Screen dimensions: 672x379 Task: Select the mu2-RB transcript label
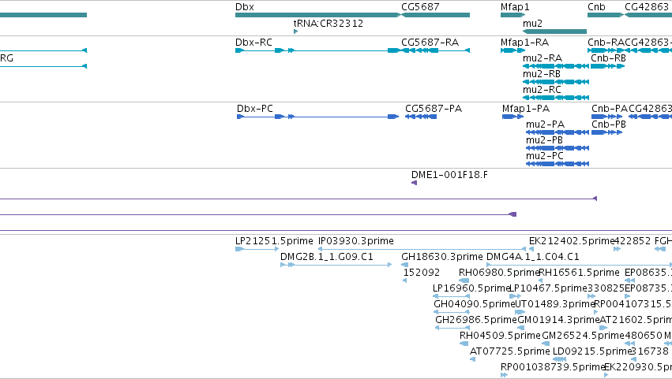(542, 74)
